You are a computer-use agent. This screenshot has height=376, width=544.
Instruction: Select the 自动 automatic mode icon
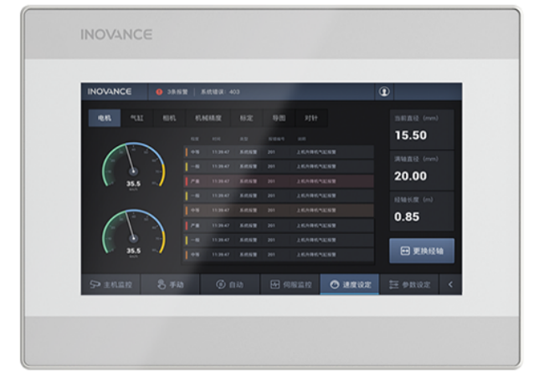[x=221, y=285]
